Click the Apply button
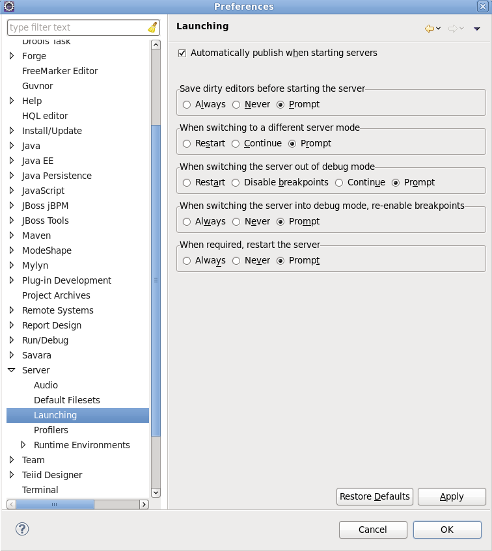This screenshot has width=492, height=551. coord(452,496)
